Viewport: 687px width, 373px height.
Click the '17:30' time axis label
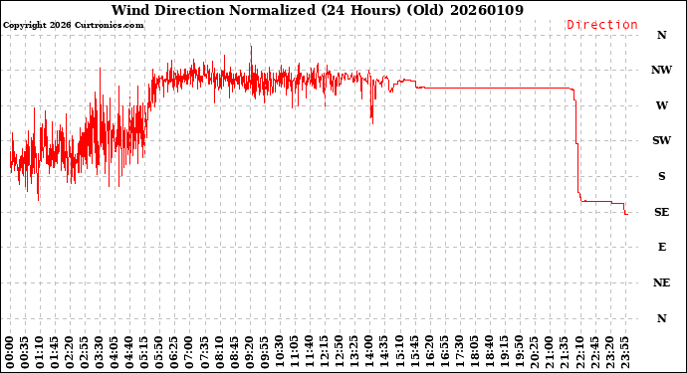pyautogui.click(x=460, y=352)
